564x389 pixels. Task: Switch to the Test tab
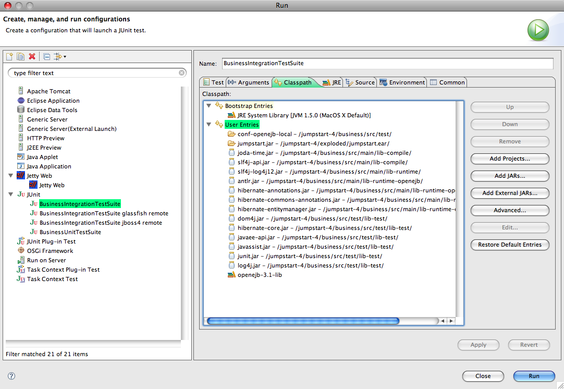214,82
